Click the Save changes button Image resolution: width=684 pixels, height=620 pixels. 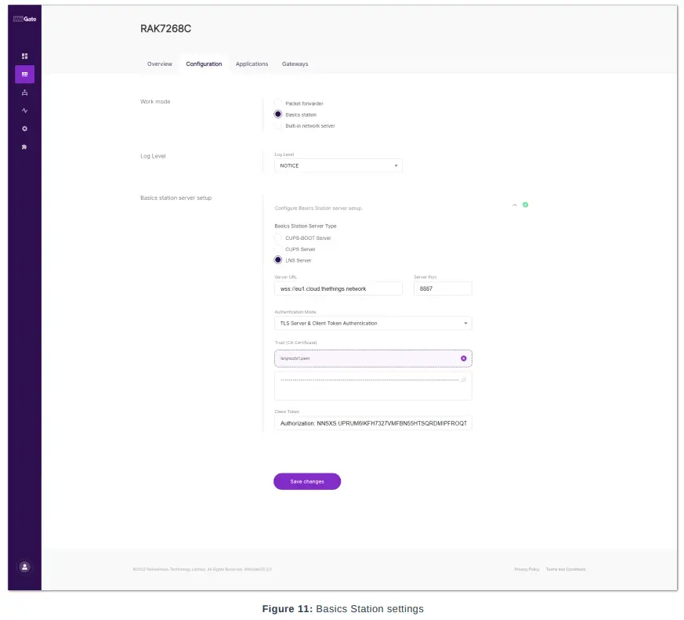coord(307,481)
